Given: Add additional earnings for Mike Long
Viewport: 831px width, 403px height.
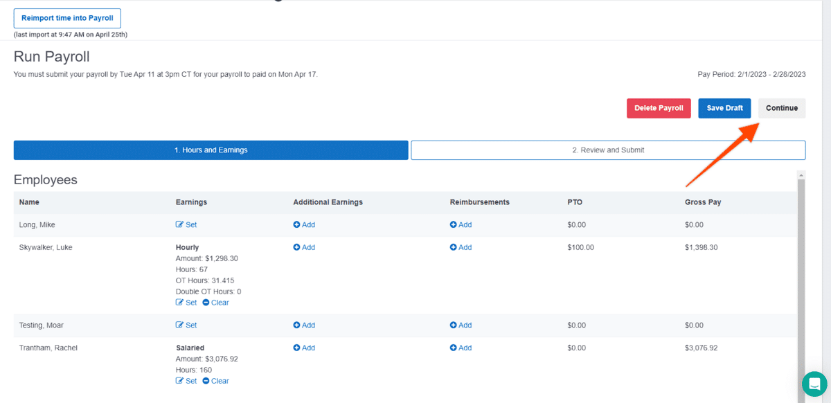Looking at the screenshot, I should point(304,225).
